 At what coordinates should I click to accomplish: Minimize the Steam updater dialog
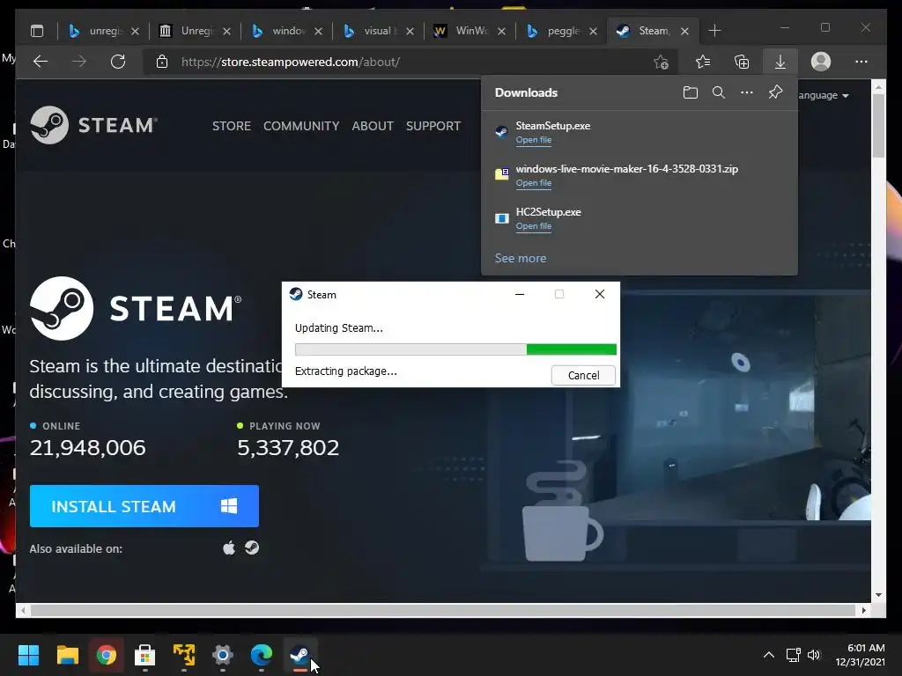pyautogui.click(x=520, y=294)
